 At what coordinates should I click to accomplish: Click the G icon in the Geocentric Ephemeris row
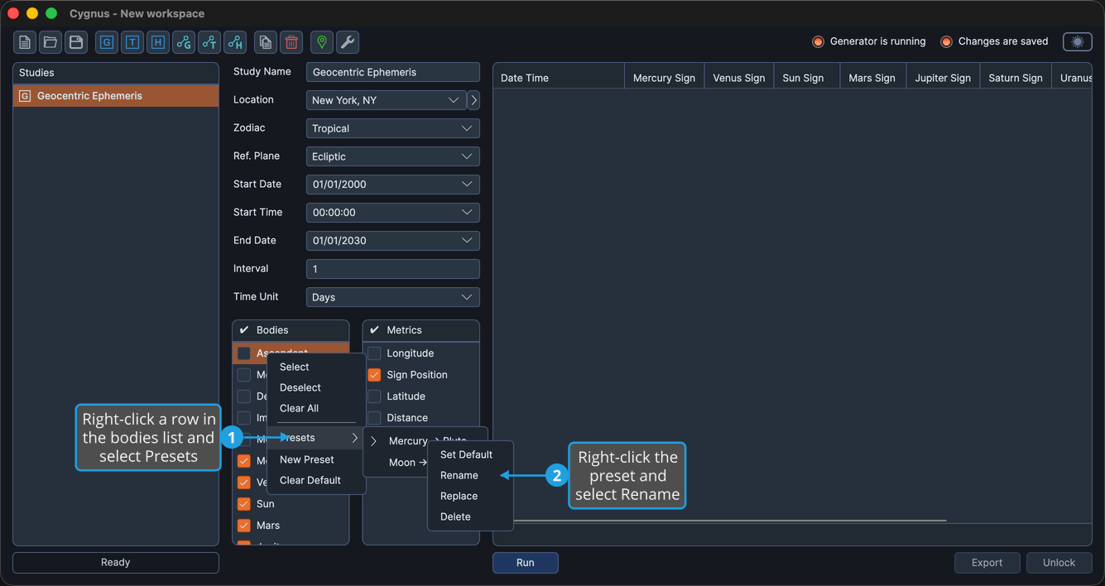tap(25, 96)
